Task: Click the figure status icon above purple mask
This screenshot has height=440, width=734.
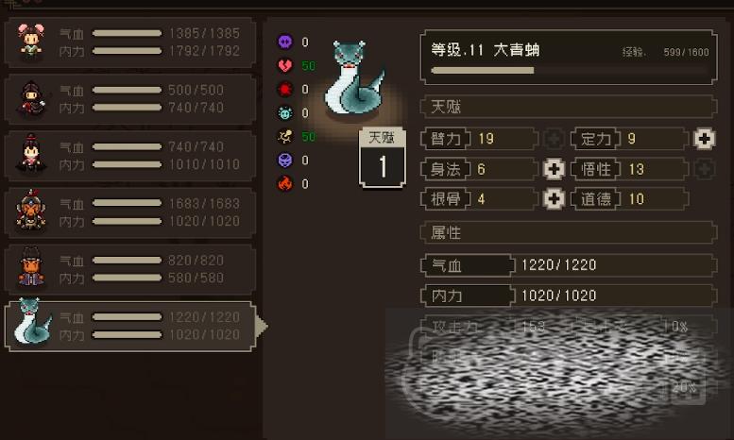Action: (x=285, y=136)
